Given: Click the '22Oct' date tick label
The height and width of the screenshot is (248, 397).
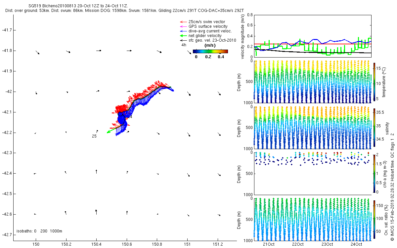Looking at the screenshot, I should [x=298, y=244].
